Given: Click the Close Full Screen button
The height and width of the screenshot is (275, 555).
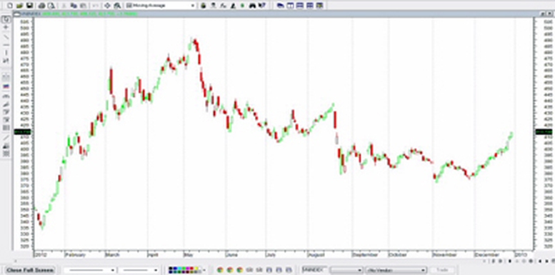Looking at the screenshot, I should pos(31,270).
